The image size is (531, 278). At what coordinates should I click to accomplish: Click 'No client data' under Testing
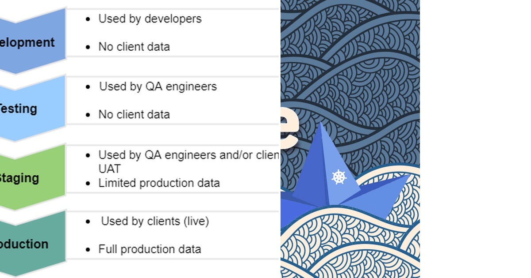point(134,114)
